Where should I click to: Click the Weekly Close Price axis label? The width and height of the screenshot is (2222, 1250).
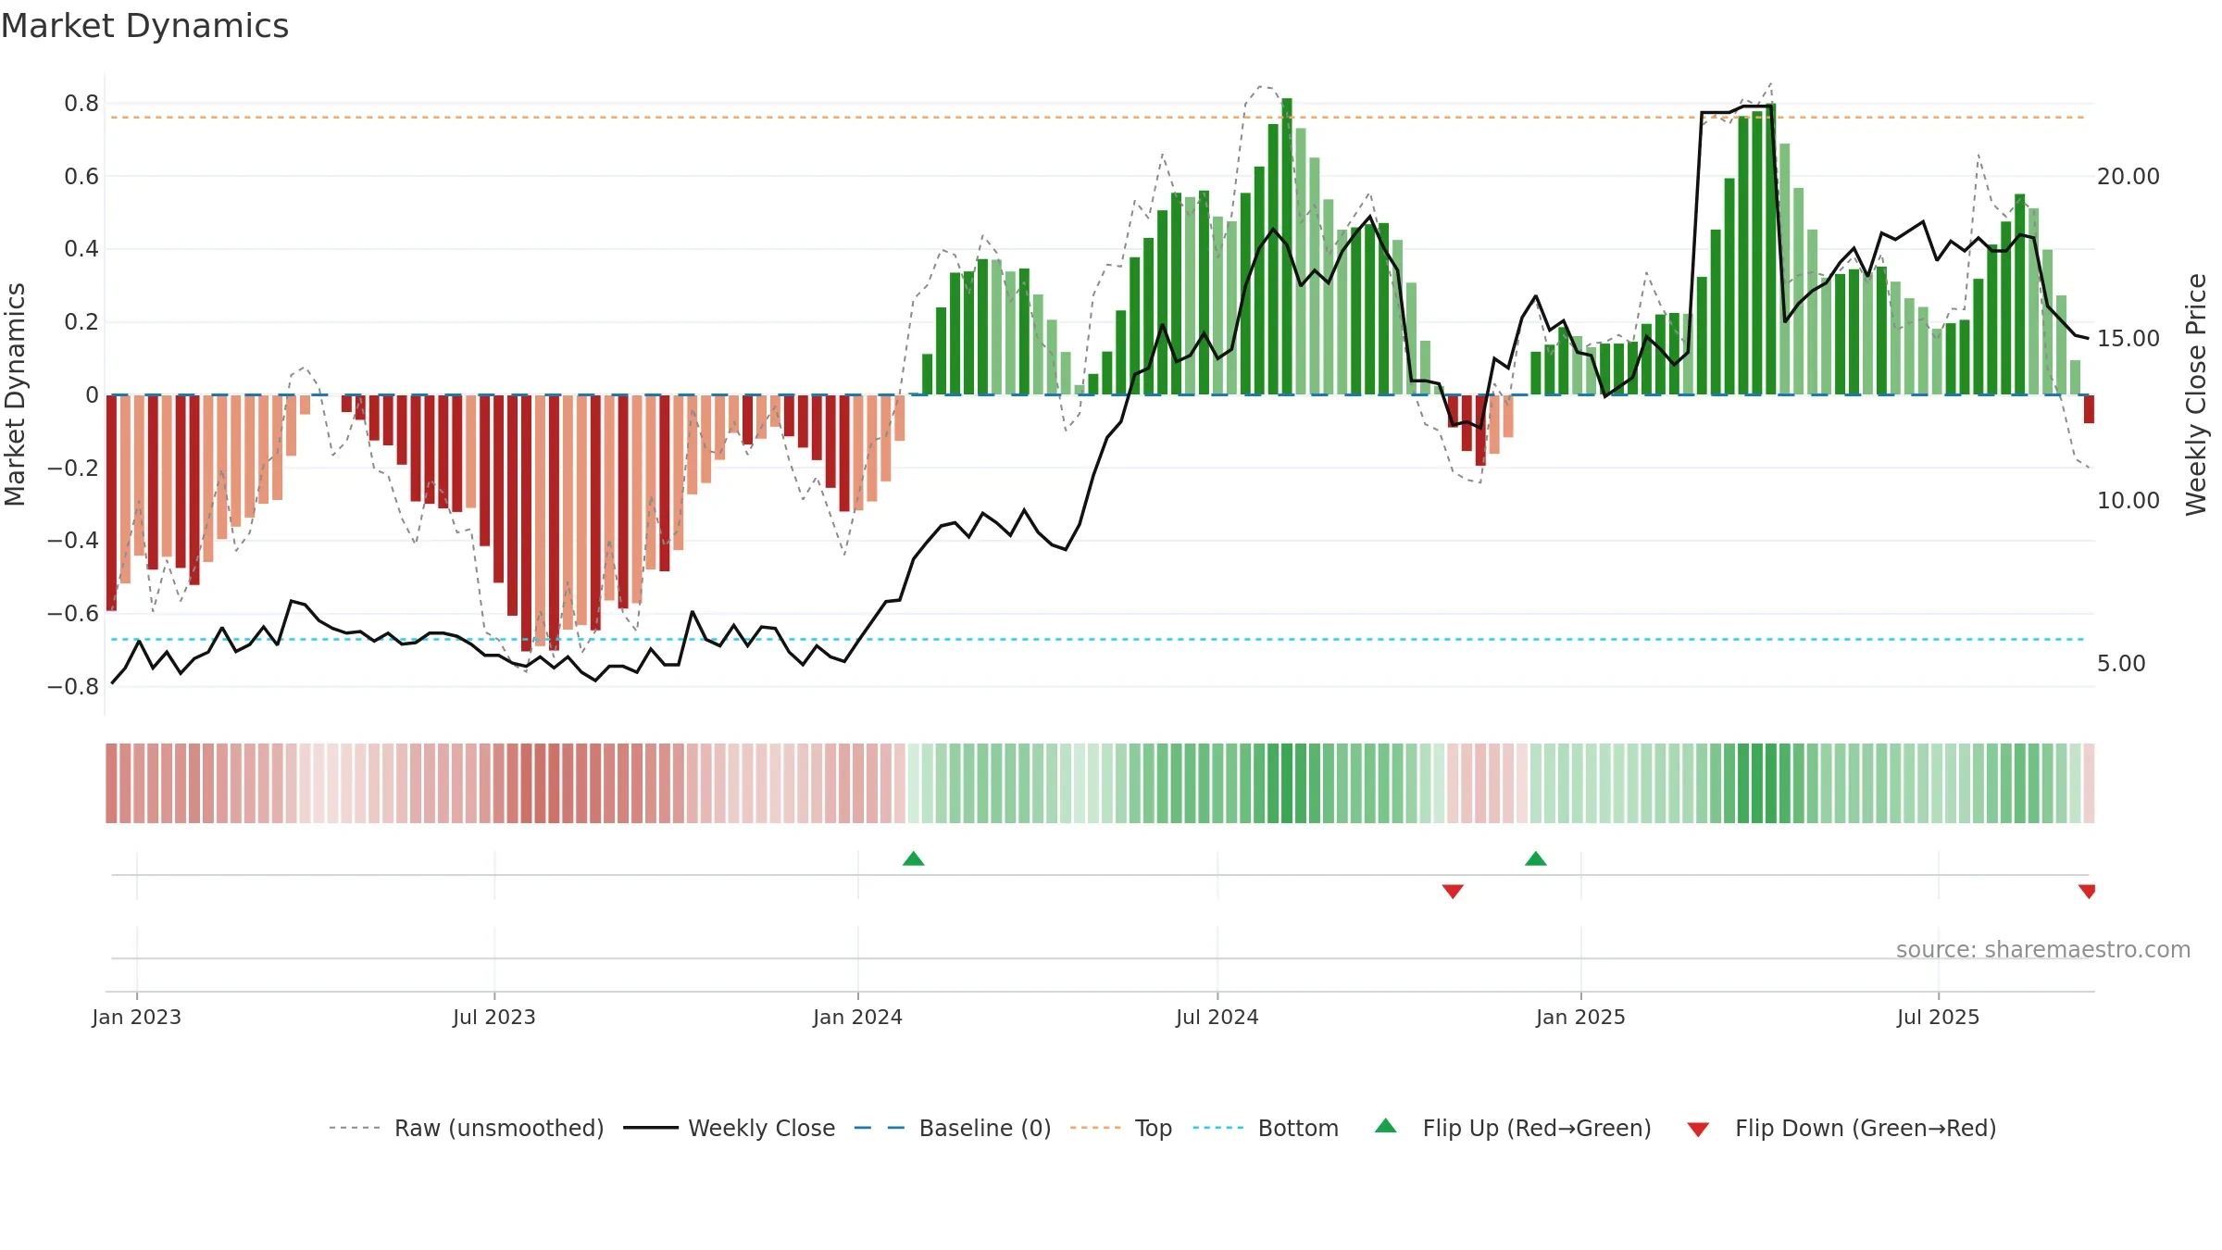2196,394
